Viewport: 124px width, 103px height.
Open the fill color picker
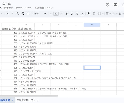point(89,13)
